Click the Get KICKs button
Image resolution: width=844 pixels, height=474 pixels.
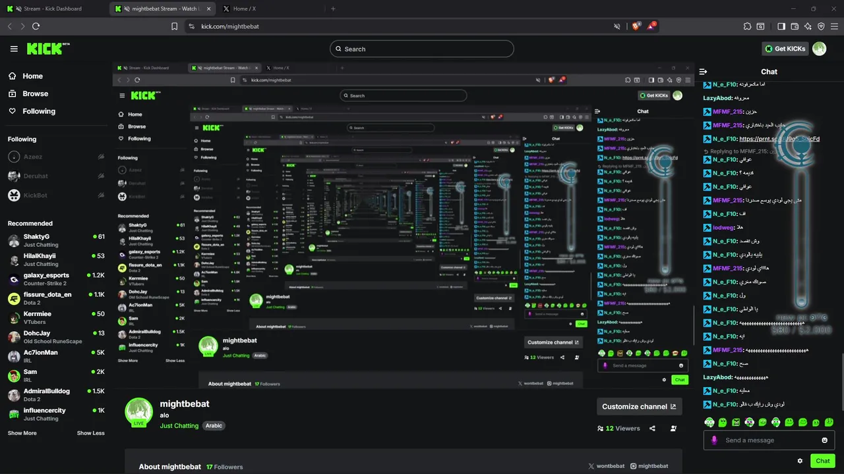(785, 49)
